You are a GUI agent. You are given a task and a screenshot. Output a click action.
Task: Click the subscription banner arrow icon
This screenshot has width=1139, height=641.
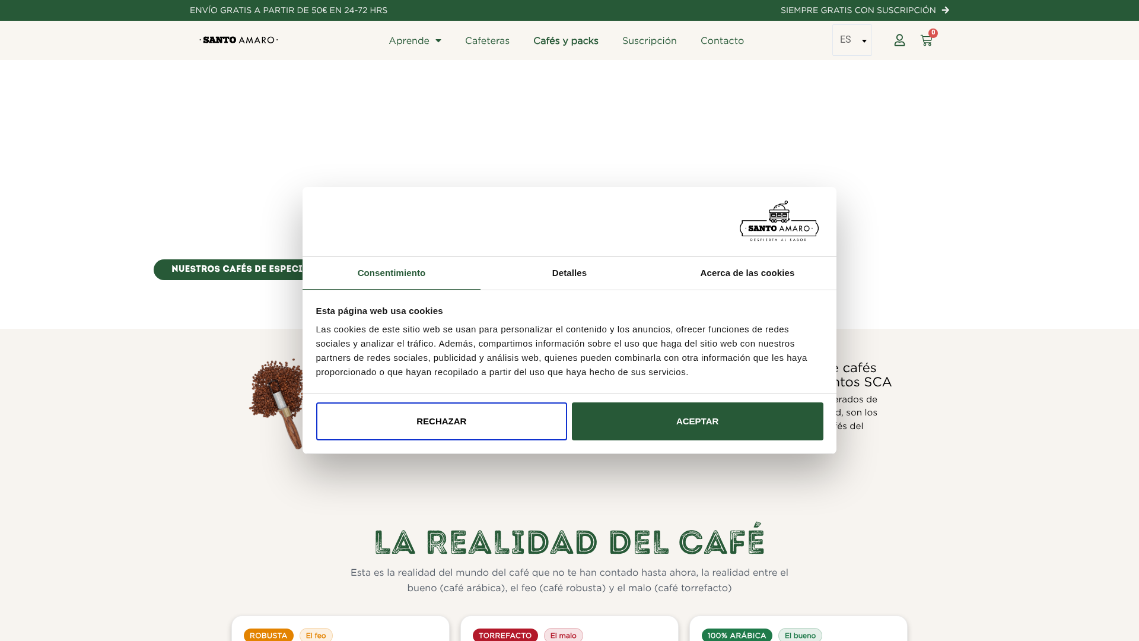click(x=946, y=10)
